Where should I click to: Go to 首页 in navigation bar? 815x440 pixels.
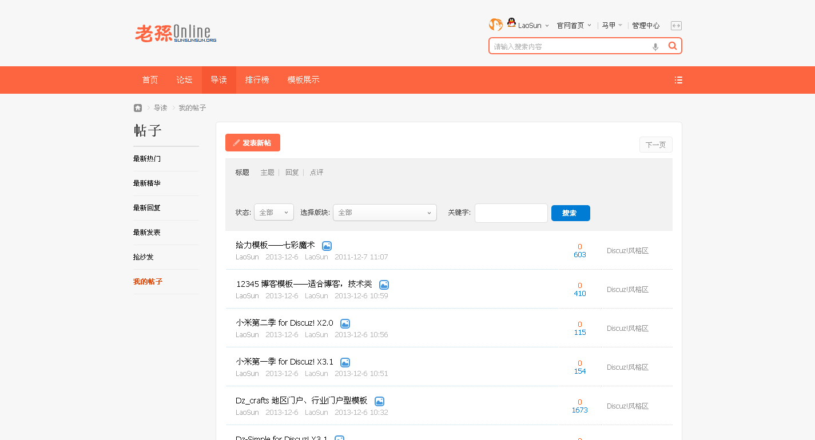[x=150, y=80]
